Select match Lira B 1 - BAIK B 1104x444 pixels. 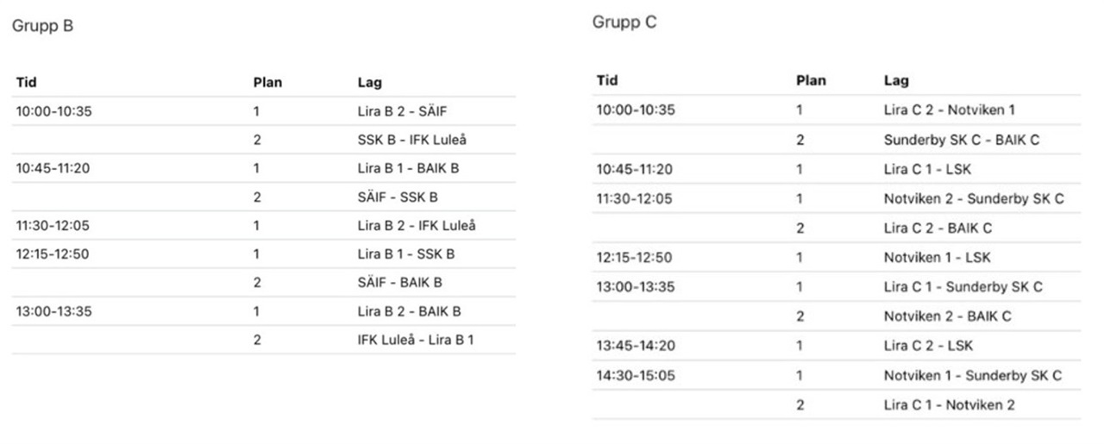pyautogui.click(x=408, y=168)
